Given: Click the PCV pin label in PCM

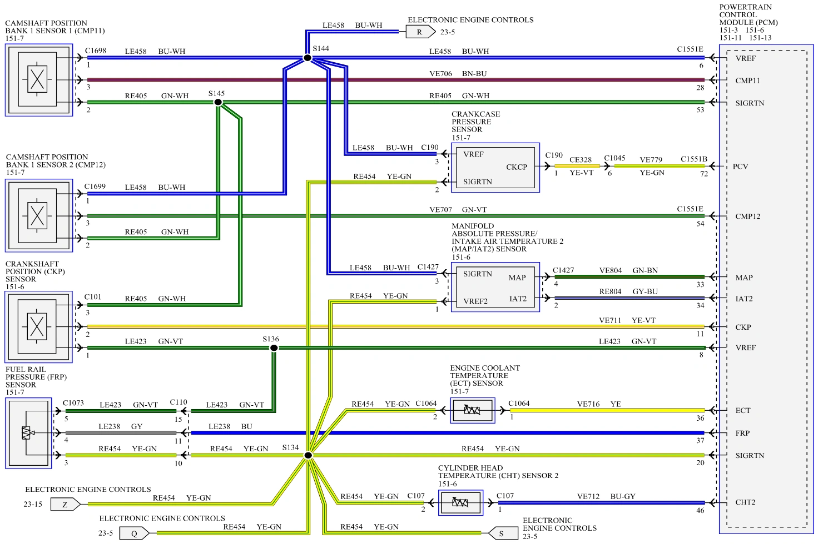Looking at the screenshot, I should [740, 167].
